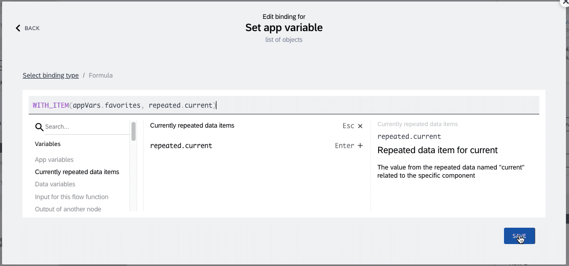This screenshot has width=569, height=266.
Task: Click the category list scrollbar thumb
Action: click(x=134, y=131)
